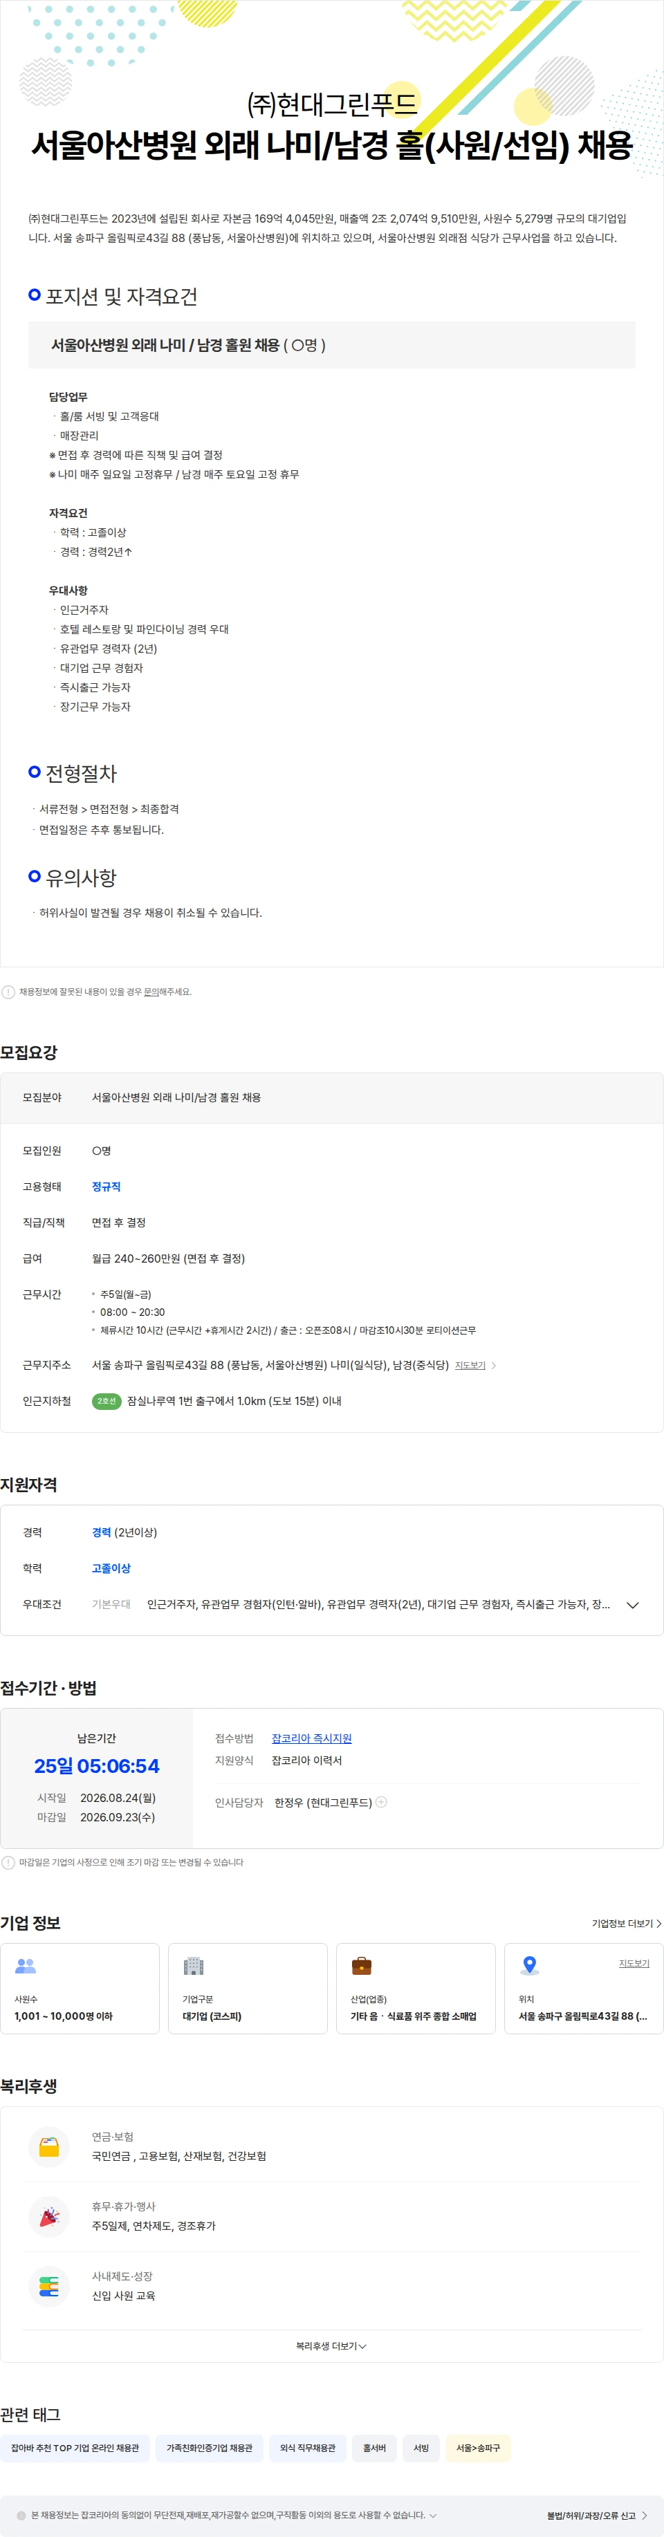Select tag 가족친화인증기업 채용관
664x2537 pixels.
(x=209, y=2447)
